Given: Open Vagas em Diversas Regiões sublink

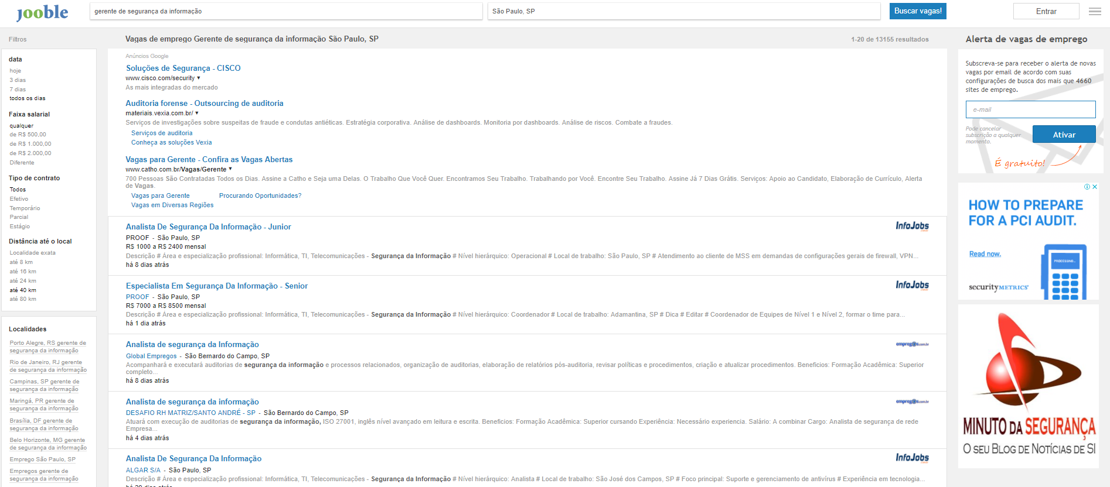Looking at the screenshot, I should tap(172, 205).
